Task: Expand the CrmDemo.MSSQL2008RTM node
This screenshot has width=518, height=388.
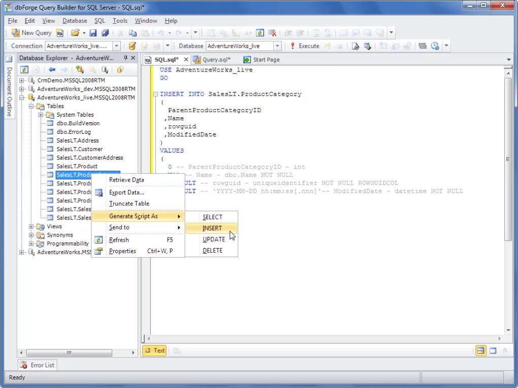Action: 21,80
